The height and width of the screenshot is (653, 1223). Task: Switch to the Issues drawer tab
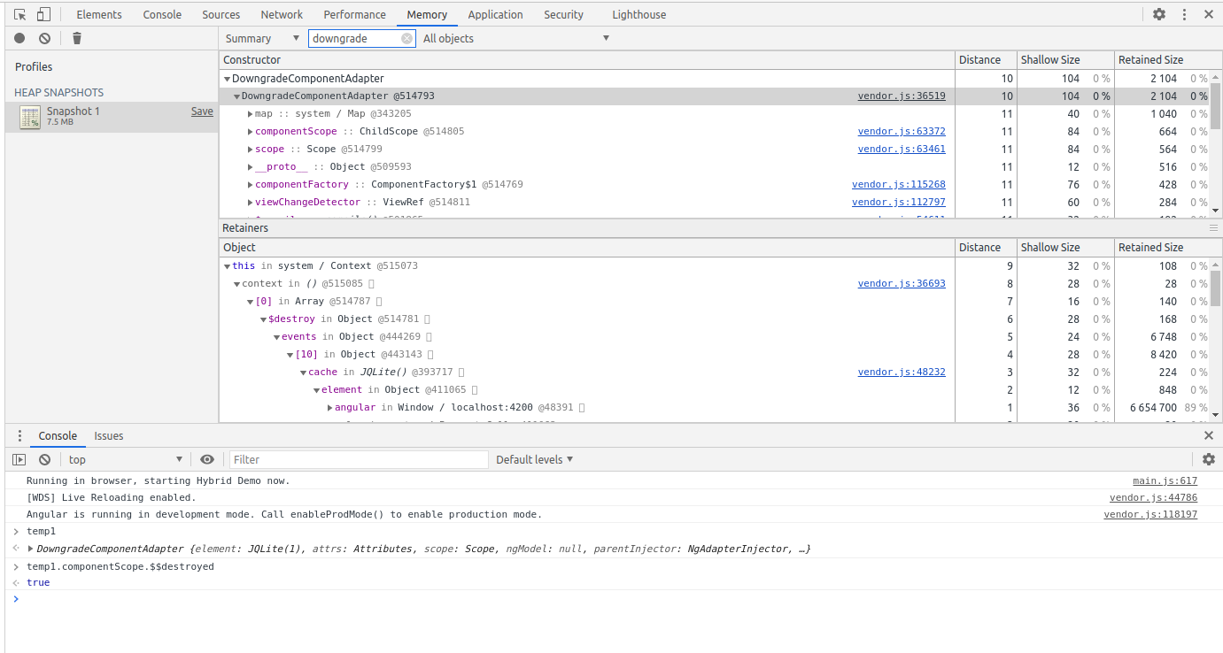(109, 435)
